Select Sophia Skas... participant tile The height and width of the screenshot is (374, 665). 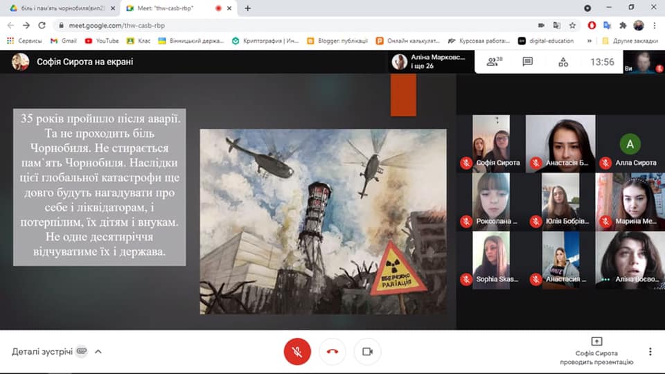[491, 260]
